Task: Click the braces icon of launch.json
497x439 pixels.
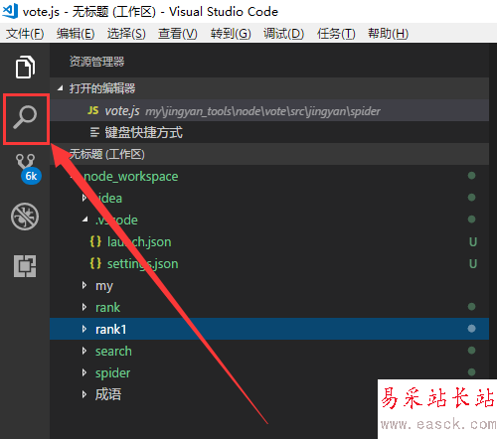Action: tap(95, 241)
